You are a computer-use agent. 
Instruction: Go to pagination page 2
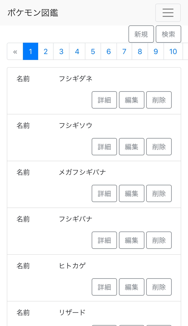click(x=46, y=51)
